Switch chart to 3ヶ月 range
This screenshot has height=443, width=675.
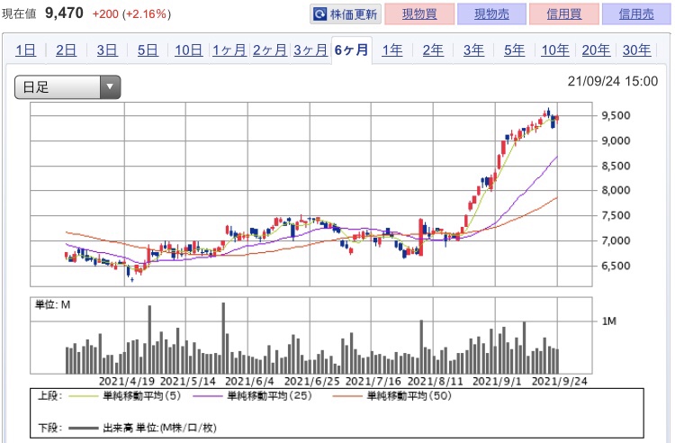point(310,50)
